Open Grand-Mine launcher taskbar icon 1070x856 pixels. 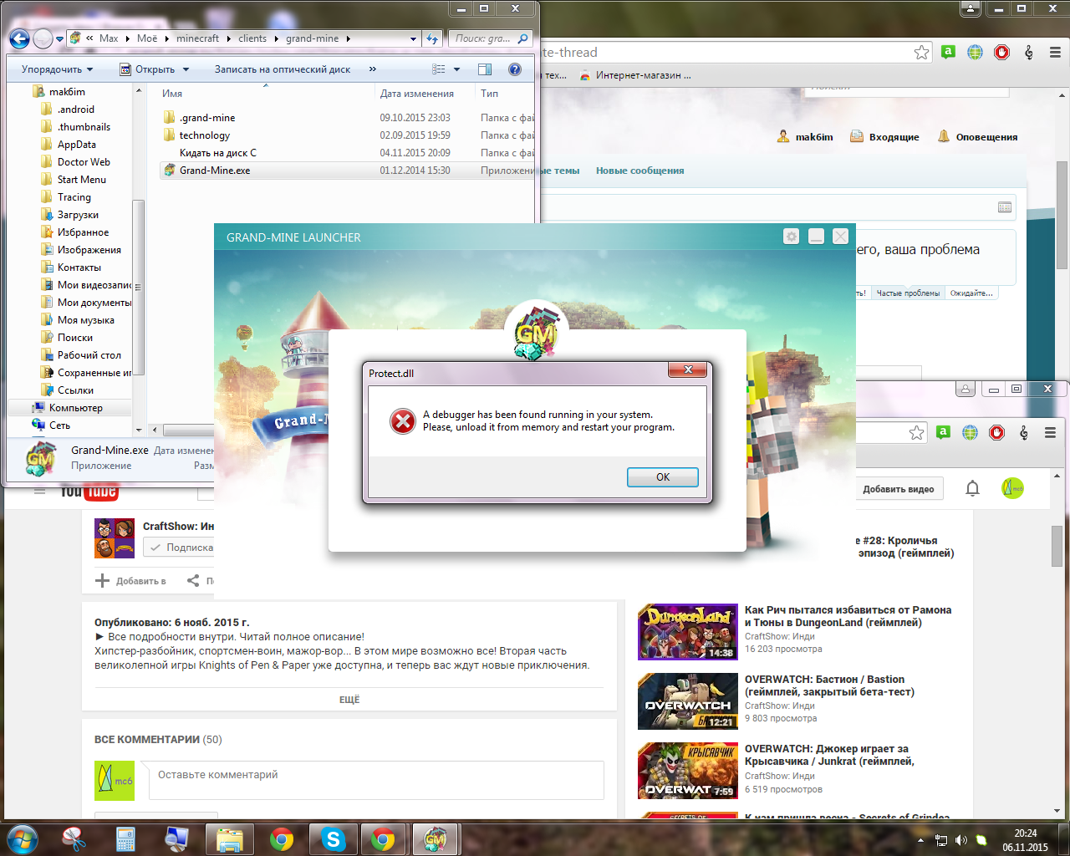[x=435, y=838]
